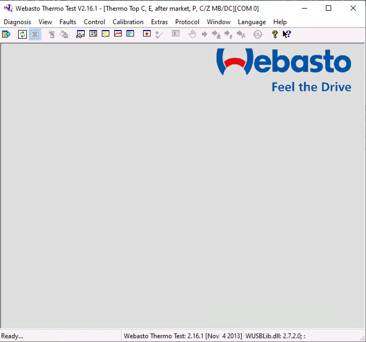Click the yellow Help question mark icon
This screenshot has width=366, height=342.
[x=274, y=34]
